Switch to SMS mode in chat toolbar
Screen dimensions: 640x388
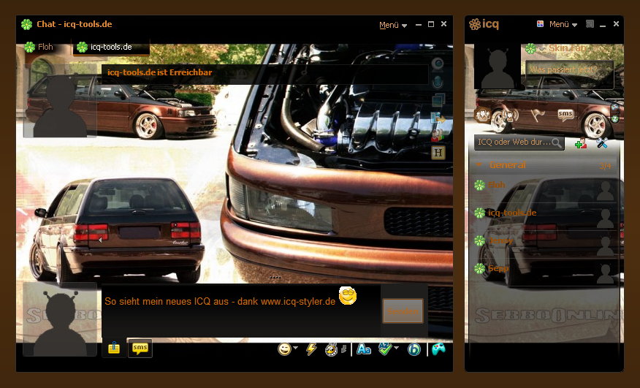tap(140, 348)
